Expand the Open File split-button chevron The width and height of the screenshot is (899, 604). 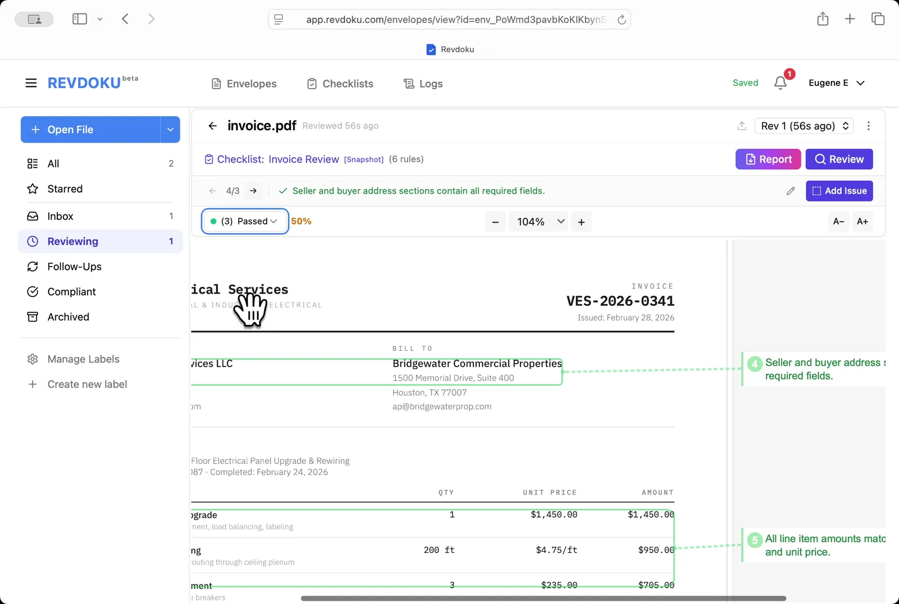(170, 130)
